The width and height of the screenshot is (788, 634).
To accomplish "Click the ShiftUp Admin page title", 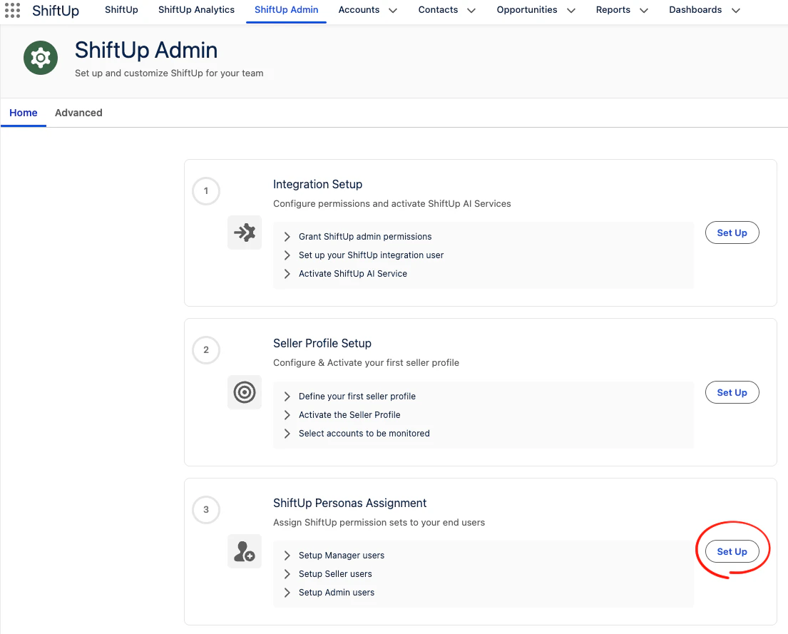I will 146,50.
